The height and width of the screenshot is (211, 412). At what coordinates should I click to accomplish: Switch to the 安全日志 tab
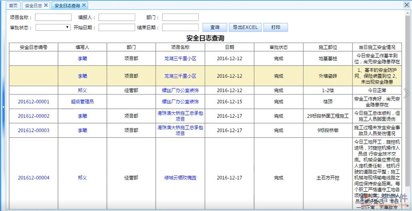point(33,6)
